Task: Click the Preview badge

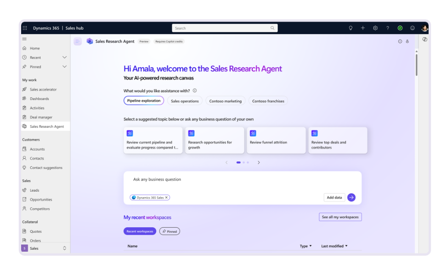Action: [144, 42]
